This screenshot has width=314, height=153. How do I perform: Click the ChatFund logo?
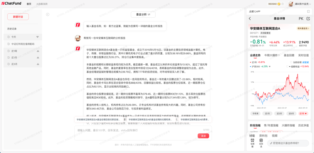pos(11,4)
